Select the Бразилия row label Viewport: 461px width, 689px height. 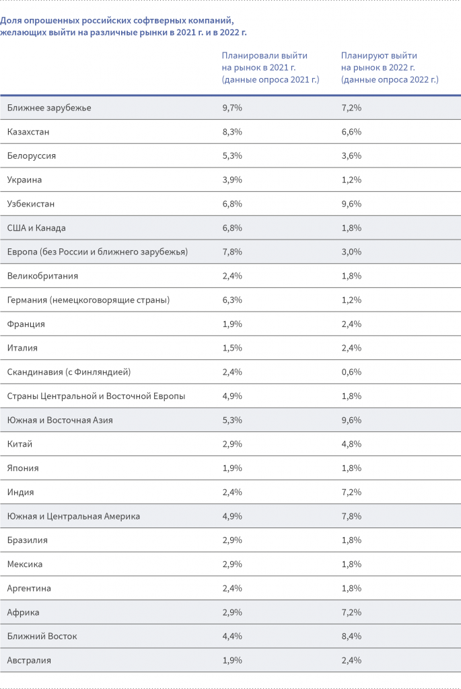click(x=28, y=540)
